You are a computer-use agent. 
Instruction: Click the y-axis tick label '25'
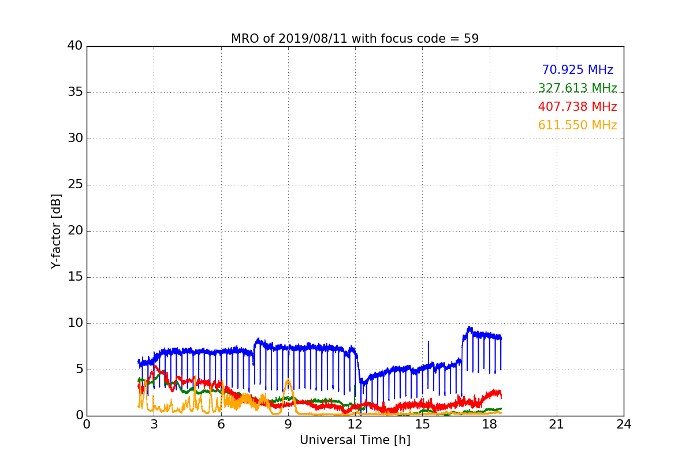pos(75,185)
